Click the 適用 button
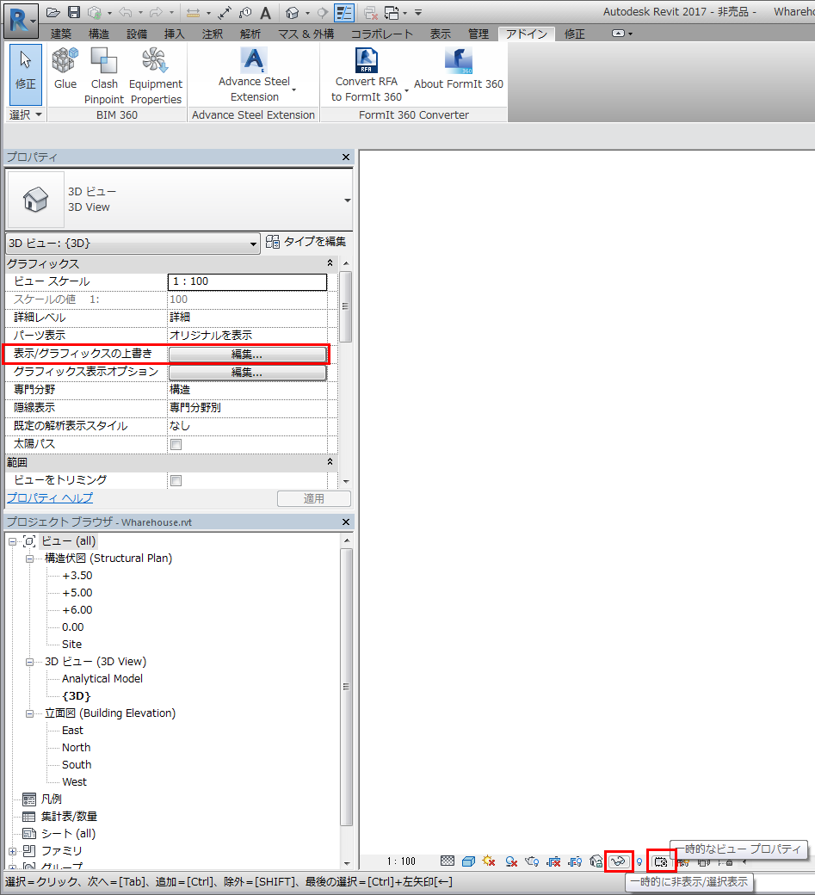This screenshot has width=815, height=895. [x=314, y=498]
